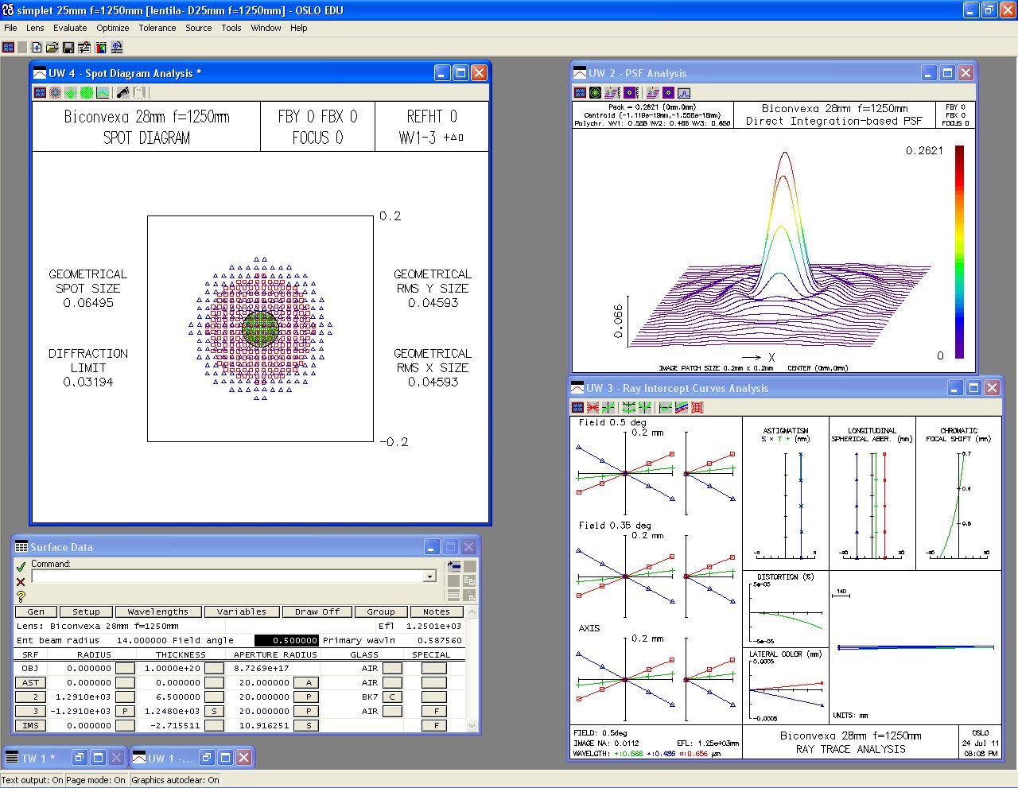Click the Gen button in Surface Data
Image resolution: width=1018 pixels, height=788 pixels.
click(x=36, y=611)
